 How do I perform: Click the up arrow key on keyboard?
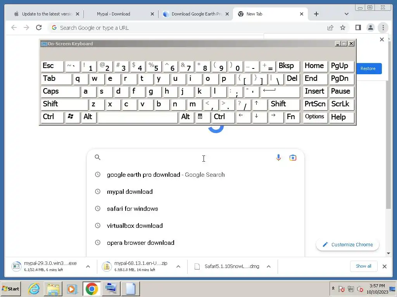pos(260,104)
